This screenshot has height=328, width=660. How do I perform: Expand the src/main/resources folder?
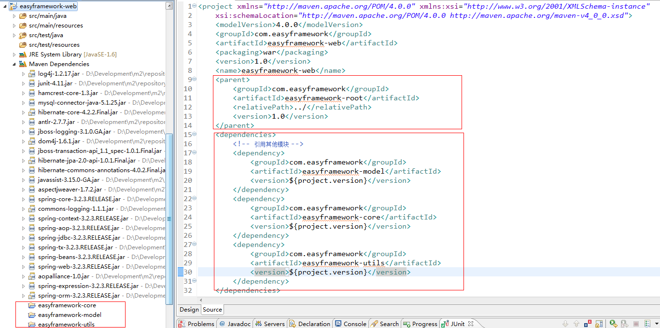tap(14, 26)
